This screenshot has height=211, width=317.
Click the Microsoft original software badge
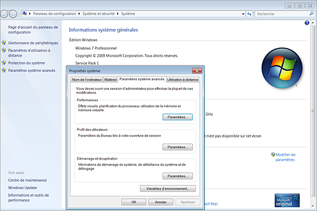[287, 200]
